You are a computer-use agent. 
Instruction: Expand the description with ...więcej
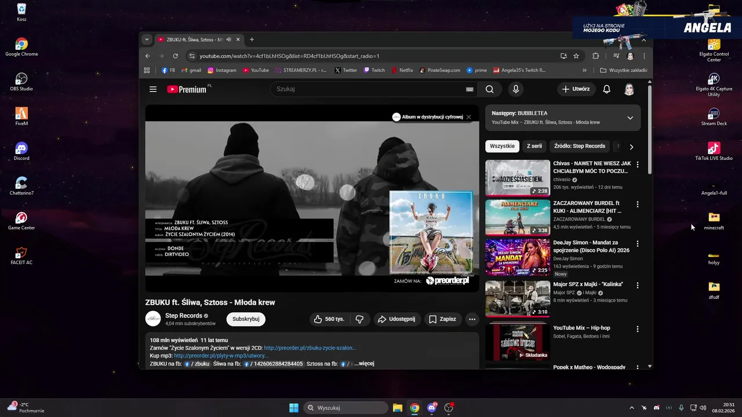[x=364, y=364]
